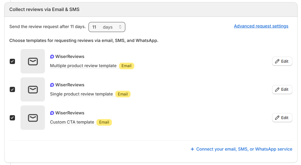Open Advanced request settings link
This screenshot has width=301, height=165.
click(261, 26)
